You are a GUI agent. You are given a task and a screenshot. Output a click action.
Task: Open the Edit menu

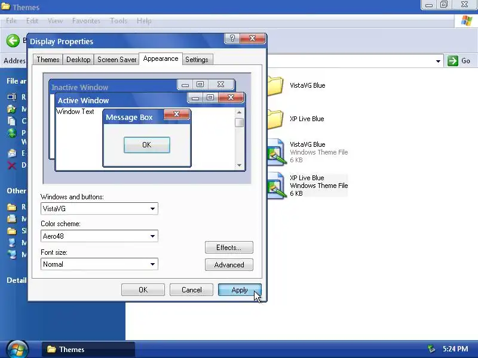[32, 21]
